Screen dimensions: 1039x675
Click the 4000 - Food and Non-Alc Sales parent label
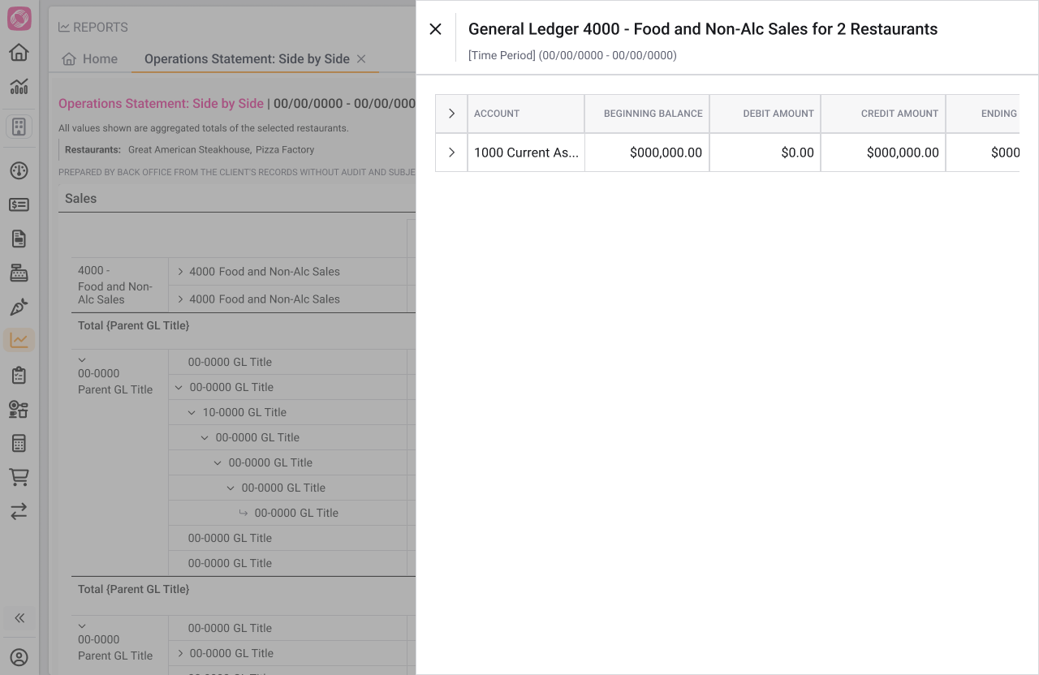pyautogui.click(x=115, y=285)
